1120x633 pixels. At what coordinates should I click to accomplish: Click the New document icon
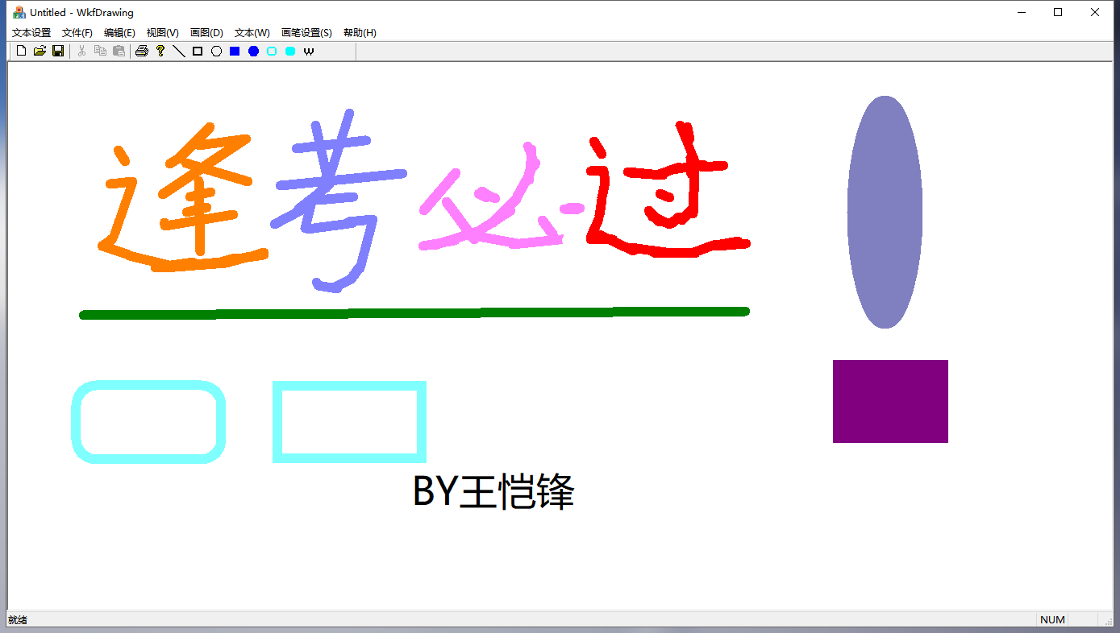click(x=22, y=52)
